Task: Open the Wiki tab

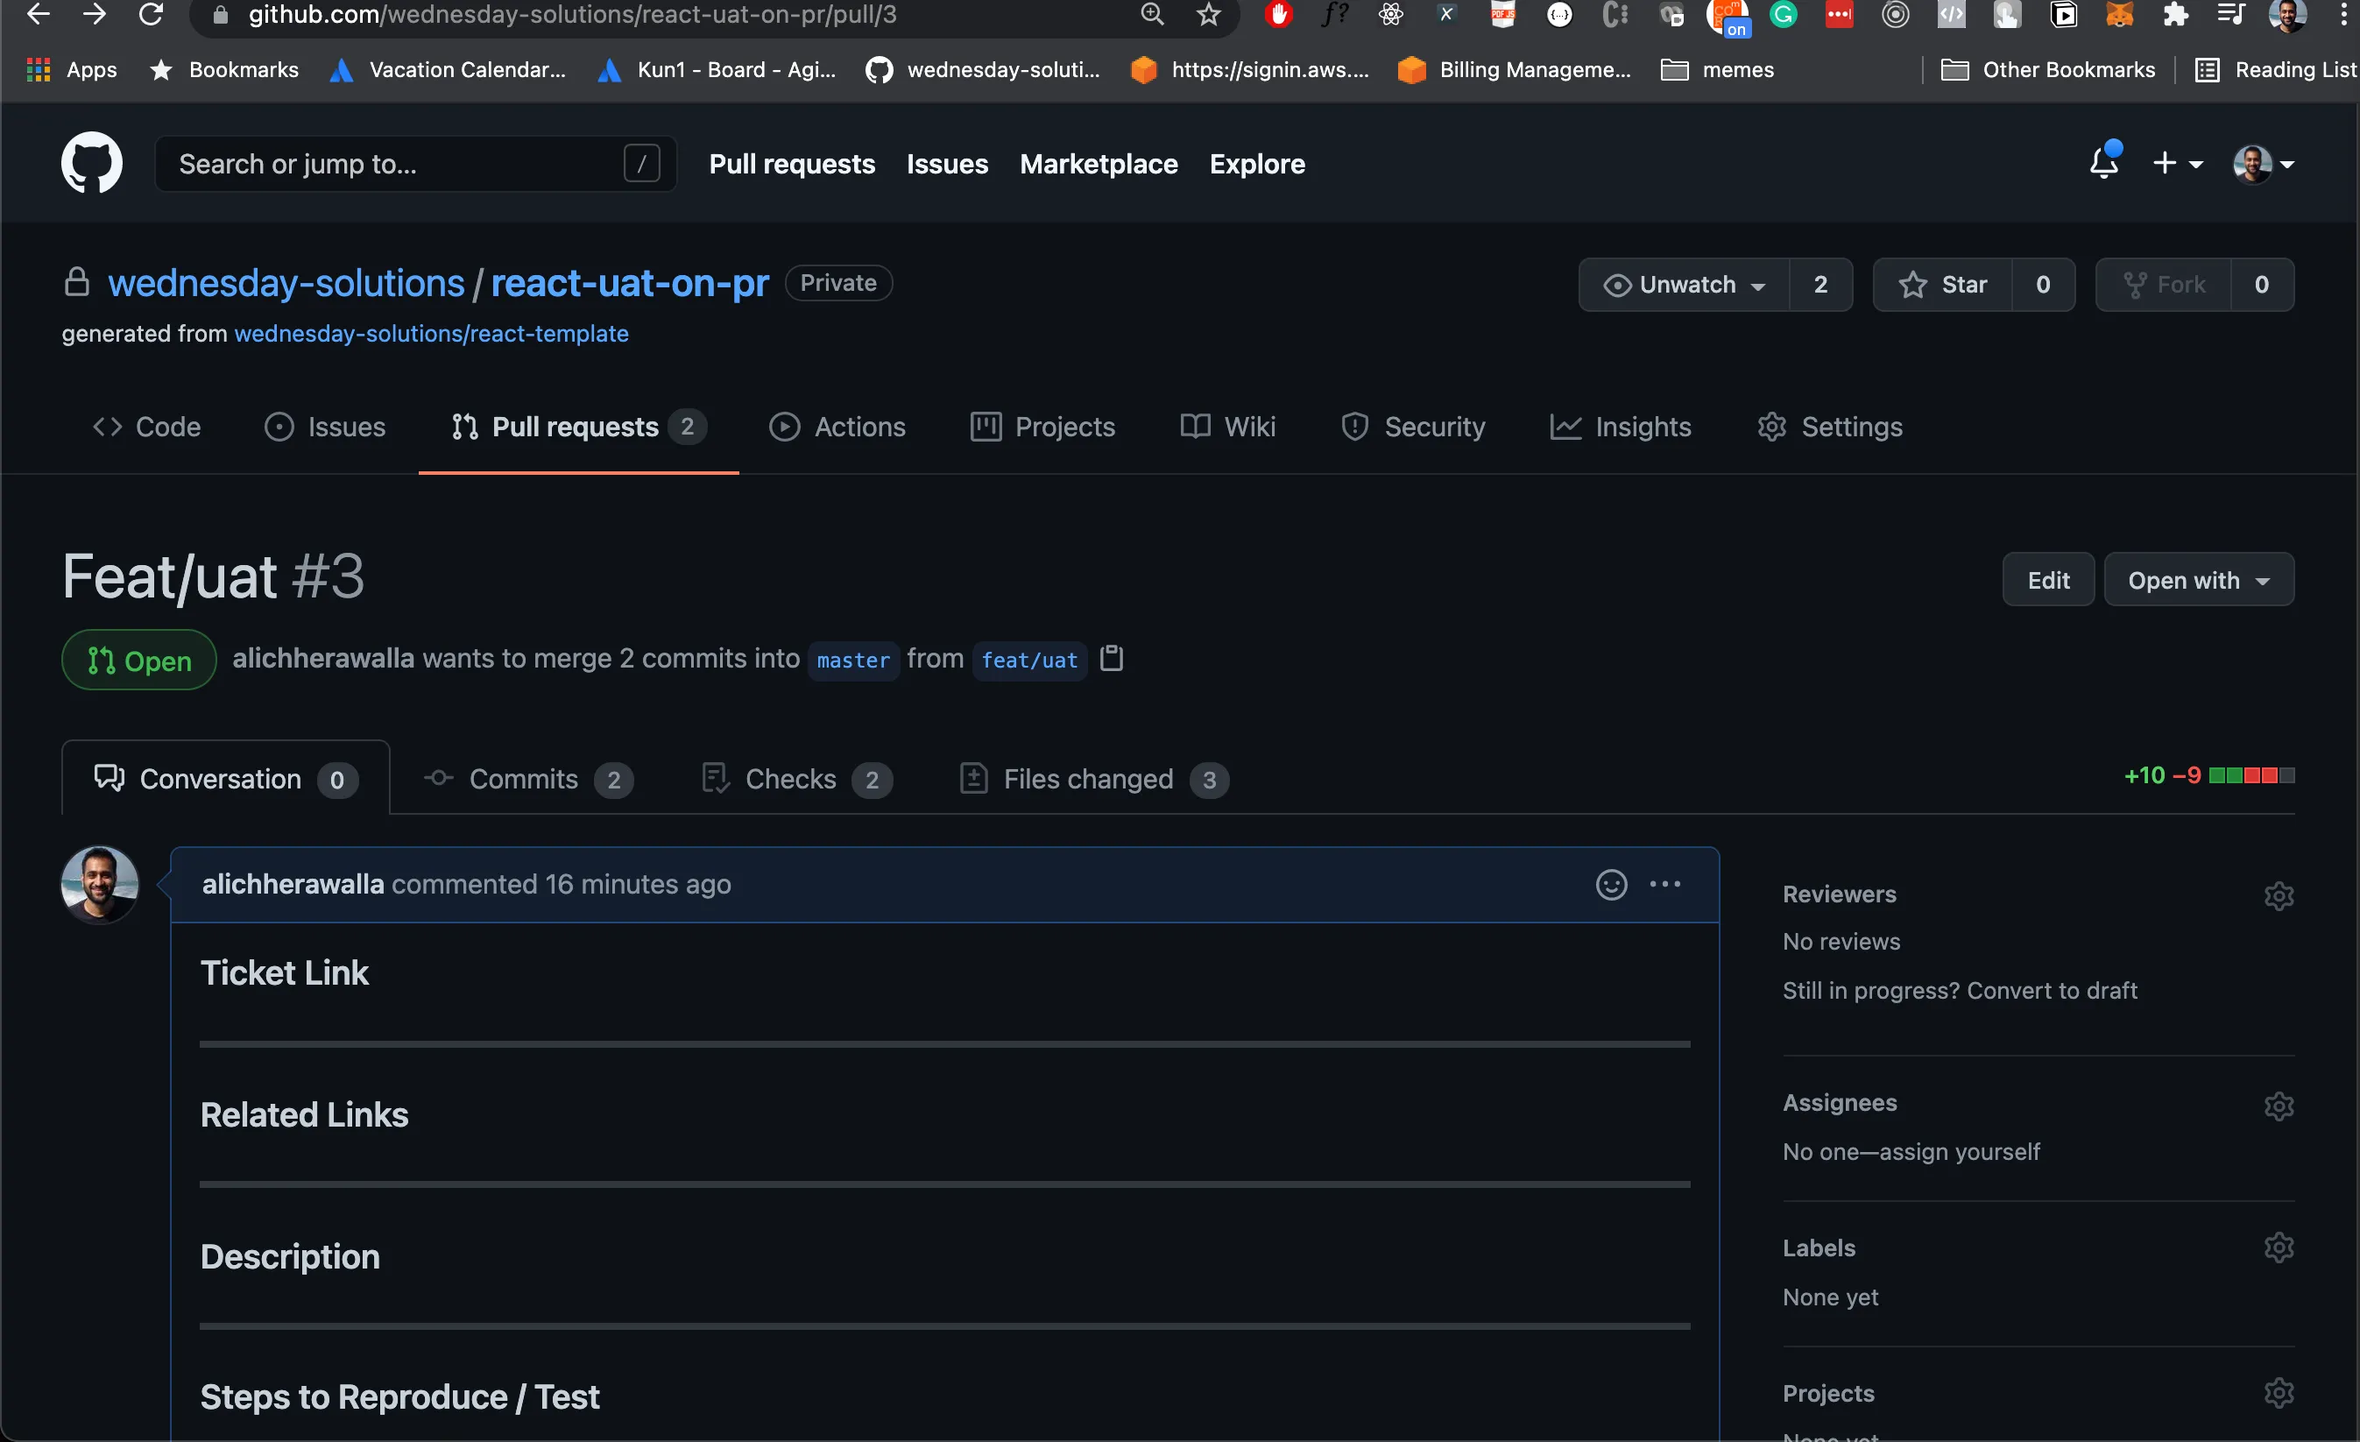Action: [x=1227, y=427]
